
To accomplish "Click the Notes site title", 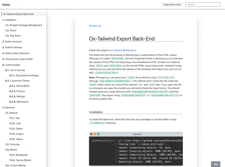I will tap(6, 5).
